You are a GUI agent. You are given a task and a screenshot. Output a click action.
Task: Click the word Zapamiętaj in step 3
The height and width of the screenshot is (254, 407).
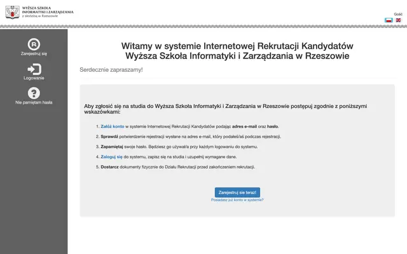[x=112, y=147]
